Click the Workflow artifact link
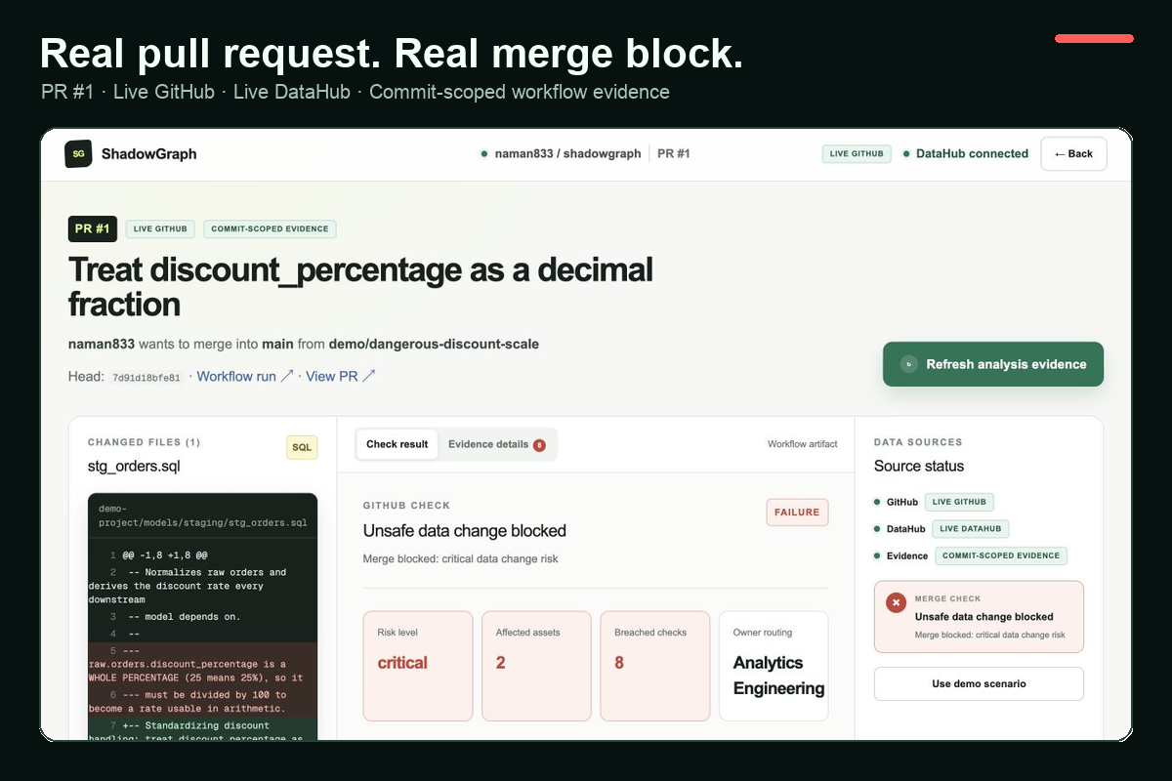 click(803, 444)
